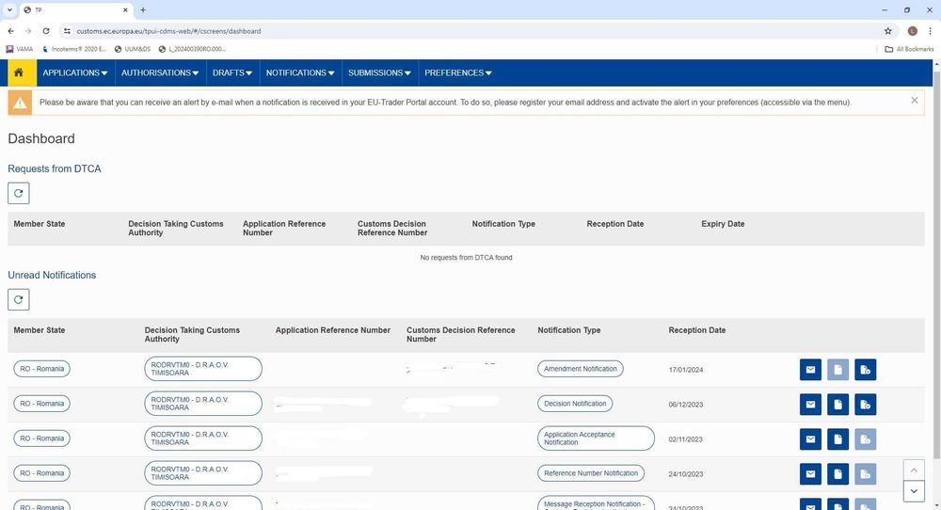
Task: Click the scroll-up chevron button
Action: 914,470
